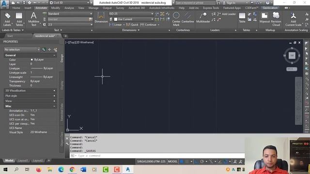The image size is (310, 174).
Task: Toggle isometric drafting in status bar
Action: (x=211, y=161)
